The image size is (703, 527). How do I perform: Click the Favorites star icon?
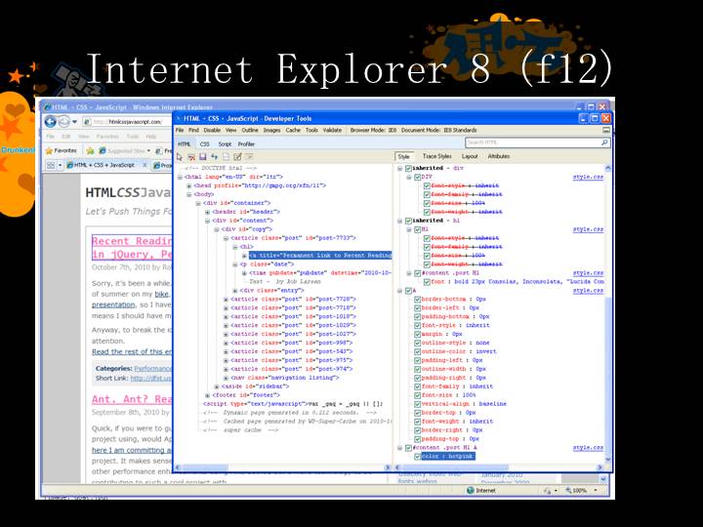pyautogui.click(x=48, y=150)
